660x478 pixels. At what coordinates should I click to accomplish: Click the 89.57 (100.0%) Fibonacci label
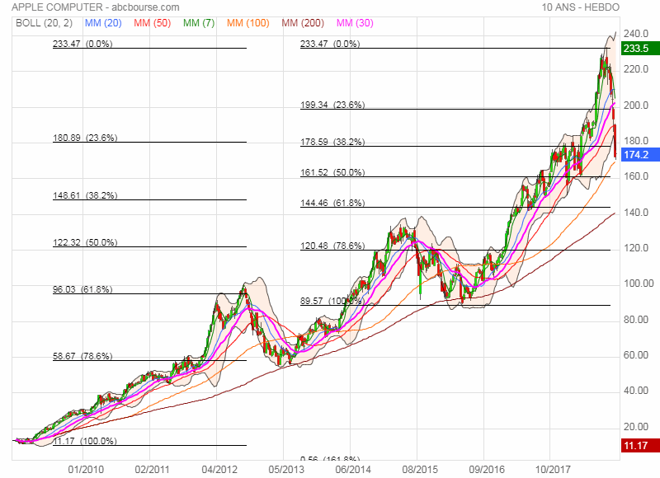(x=332, y=301)
